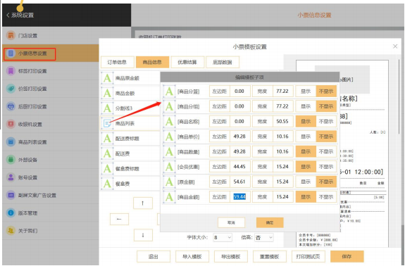Go back via 系统设置 arrow
The height and width of the screenshot is (266, 405).
coord(8,15)
